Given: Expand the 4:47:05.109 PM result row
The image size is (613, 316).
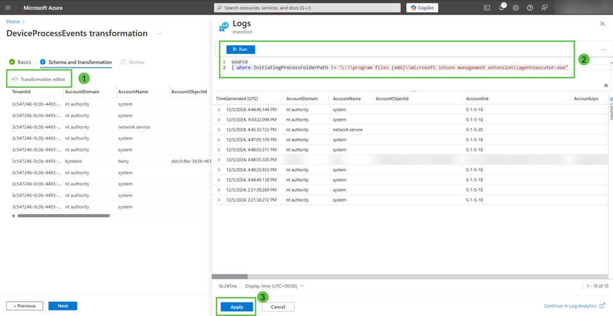Looking at the screenshot, I should (x=219, y=140).
